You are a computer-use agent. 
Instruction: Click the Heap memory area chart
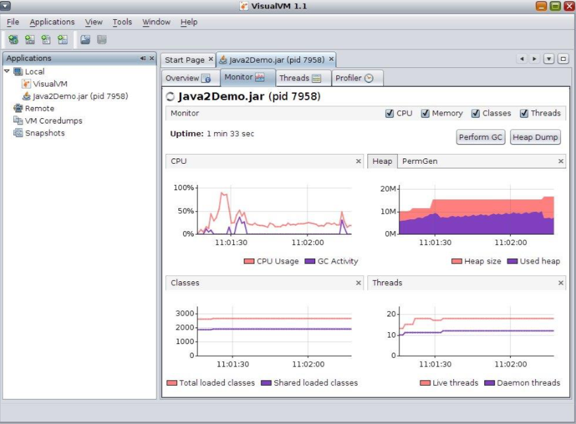pos(476,211)
